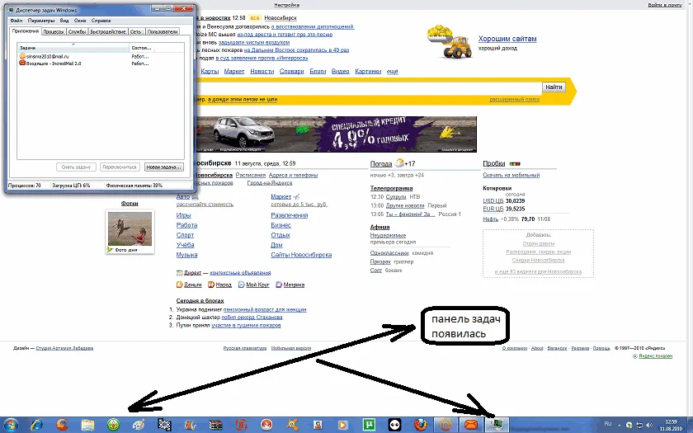
Task: Open the Афиша heading link
Action: (x=380, y=227)
